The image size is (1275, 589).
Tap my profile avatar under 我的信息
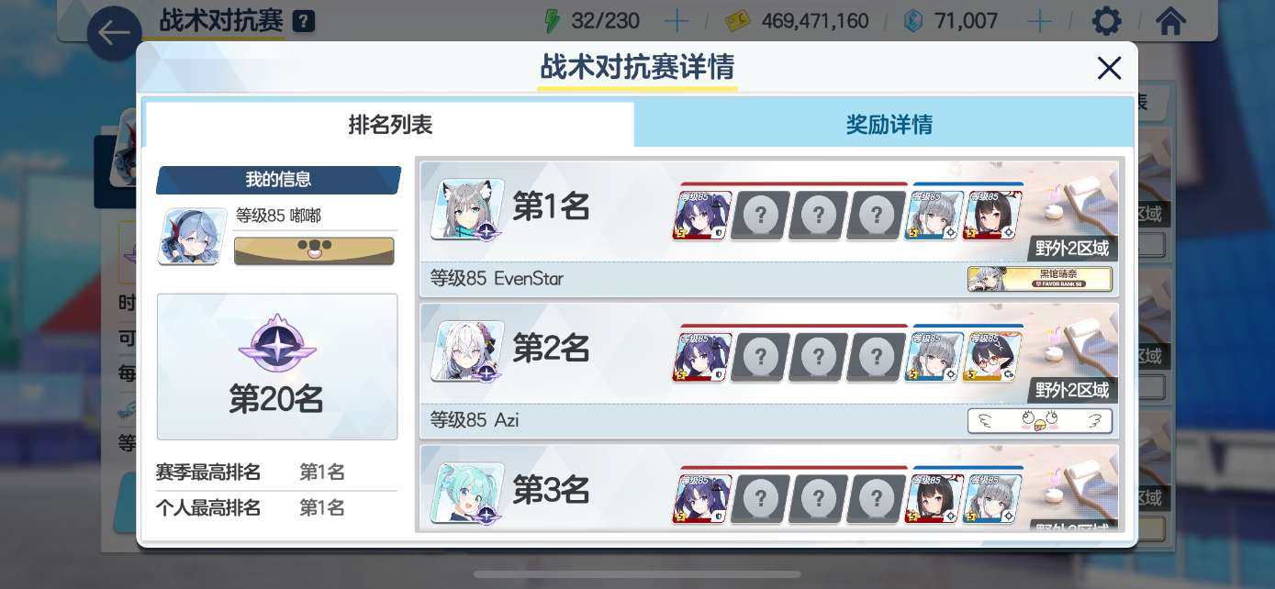(193, 237)
